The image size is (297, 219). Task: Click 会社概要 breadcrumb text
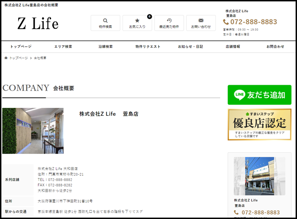click(x=40, y=58)
